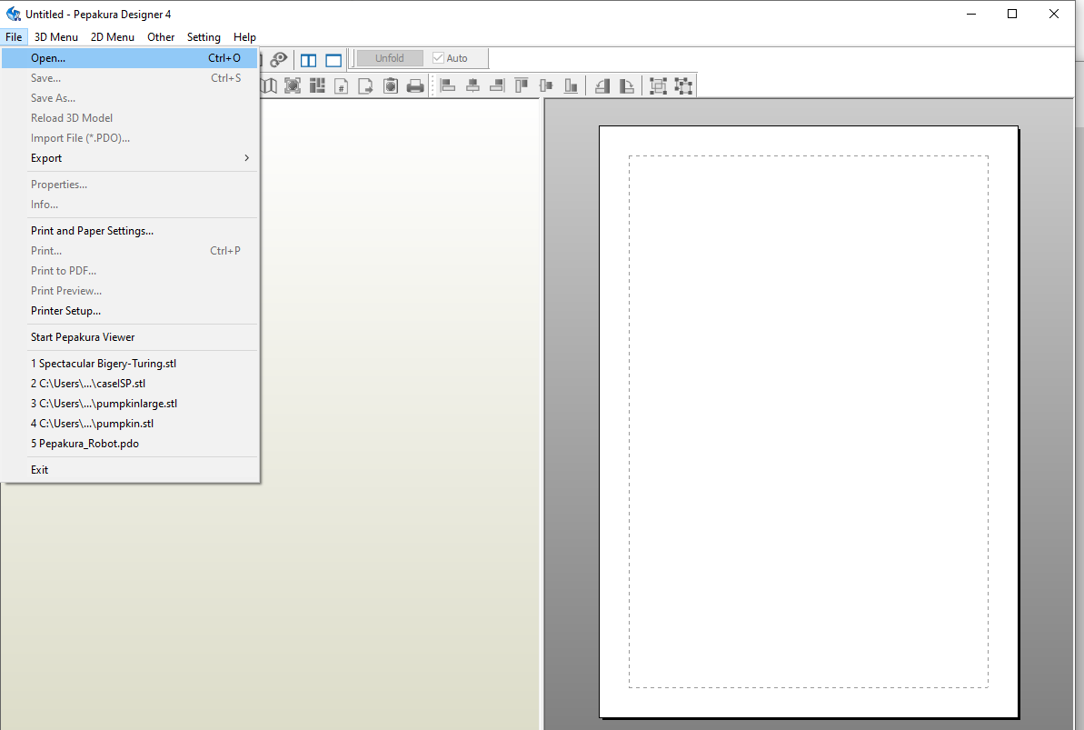Click the rotate counterclockwise icon
Image resolution: width=1084 pixels, height=730 pixels.
pos(602,85)
